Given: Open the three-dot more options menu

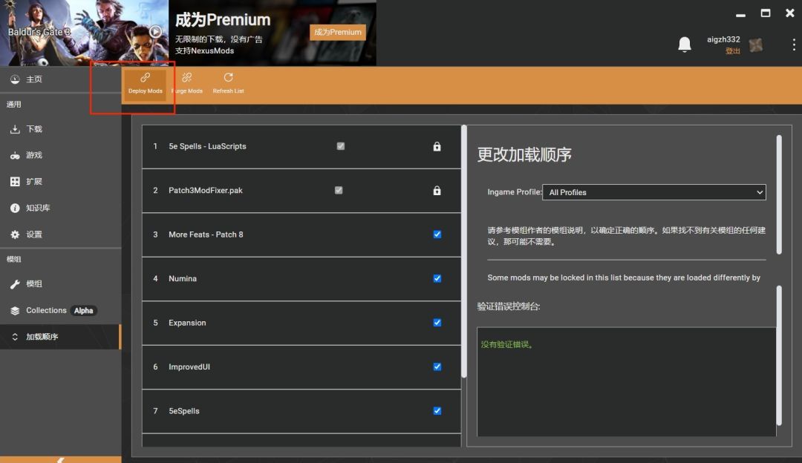Looking at the screenshot, I should pyautogui.click(x=793, y=45).
